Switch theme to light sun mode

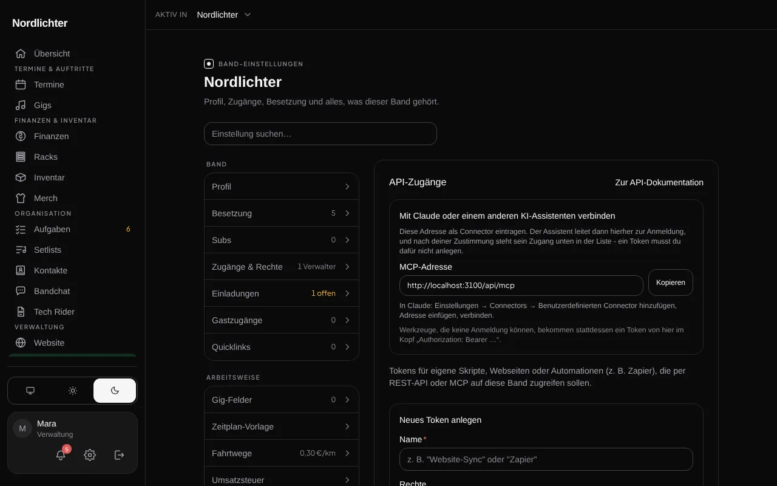[x=73, y=391]
